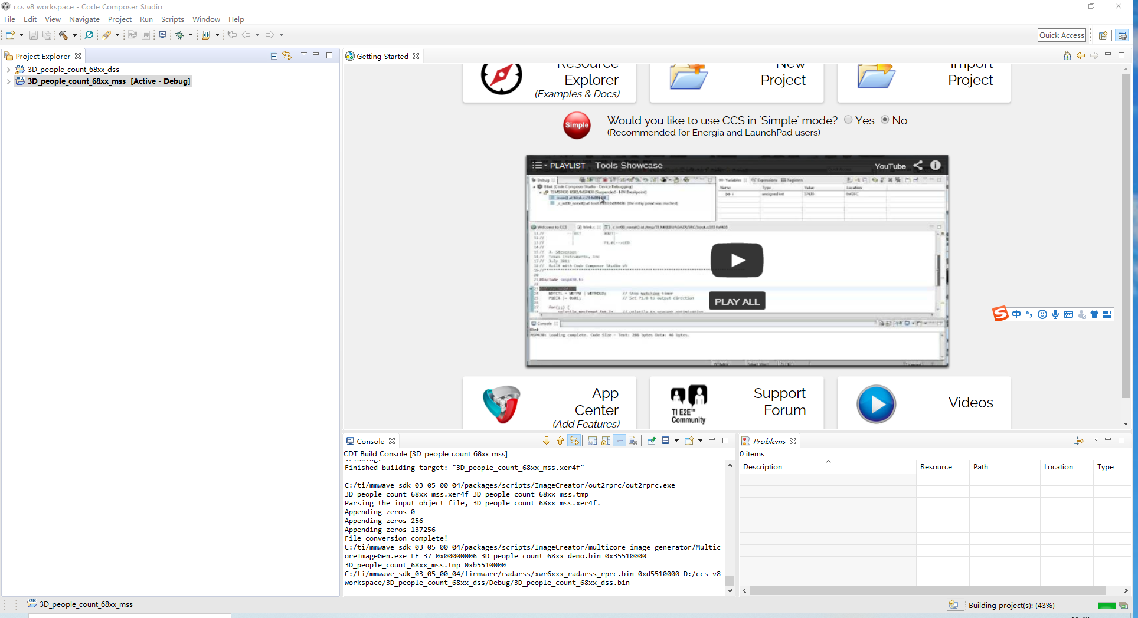Click the Build hammer icon
Screen dimensions: 1138x618
pos(63,35)
